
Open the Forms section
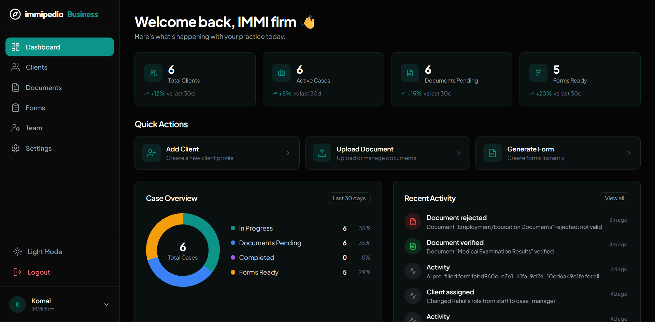60,108
